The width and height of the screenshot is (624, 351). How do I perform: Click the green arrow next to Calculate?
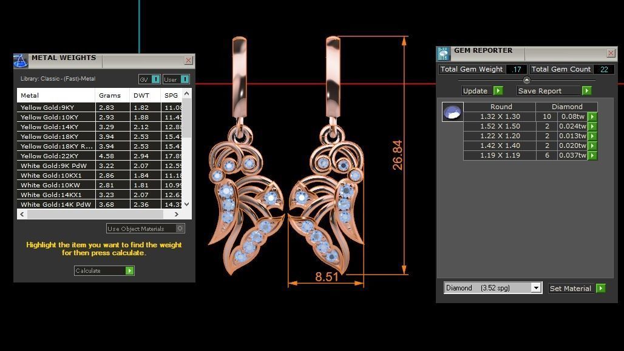pyautogui.click(x=130, y=271)
